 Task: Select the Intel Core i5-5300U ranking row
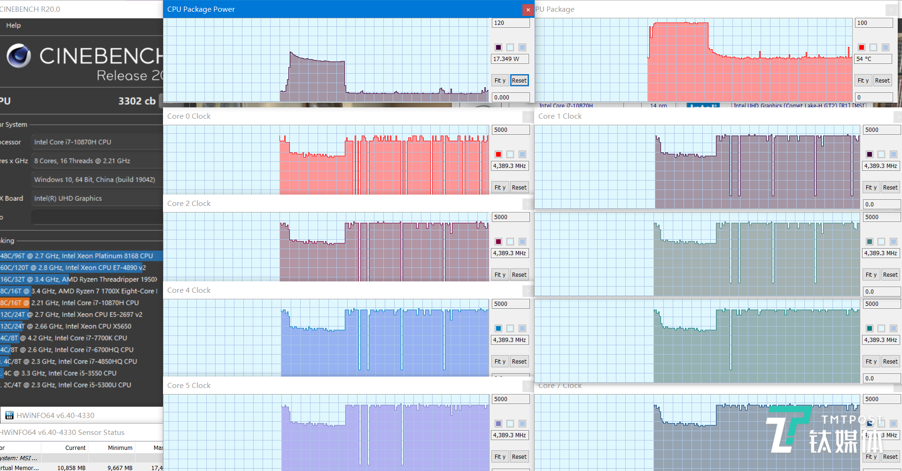(x=81, y=385)
